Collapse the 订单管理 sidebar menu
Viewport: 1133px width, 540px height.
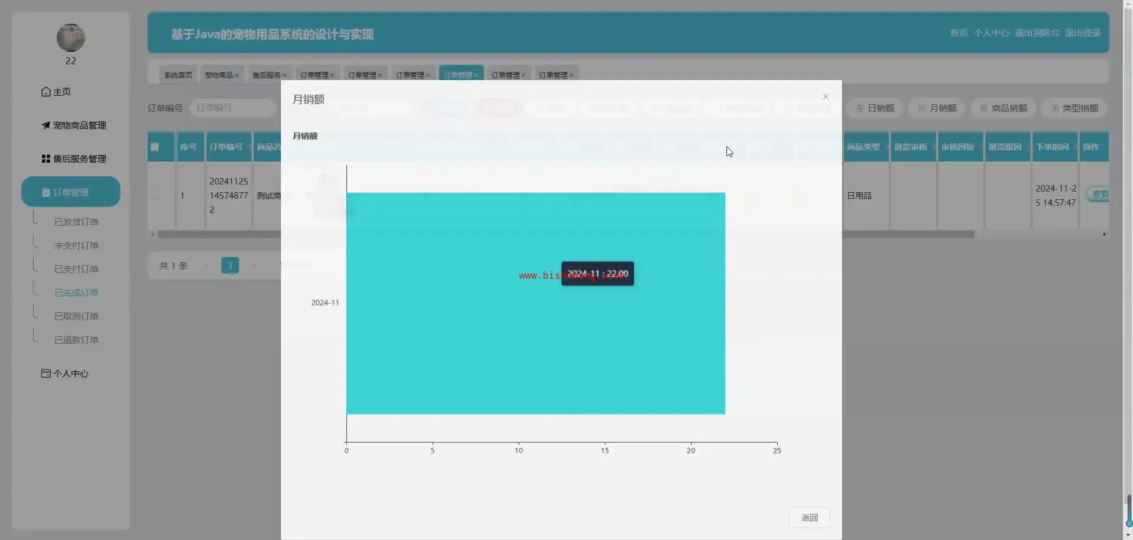click(71, 192)
